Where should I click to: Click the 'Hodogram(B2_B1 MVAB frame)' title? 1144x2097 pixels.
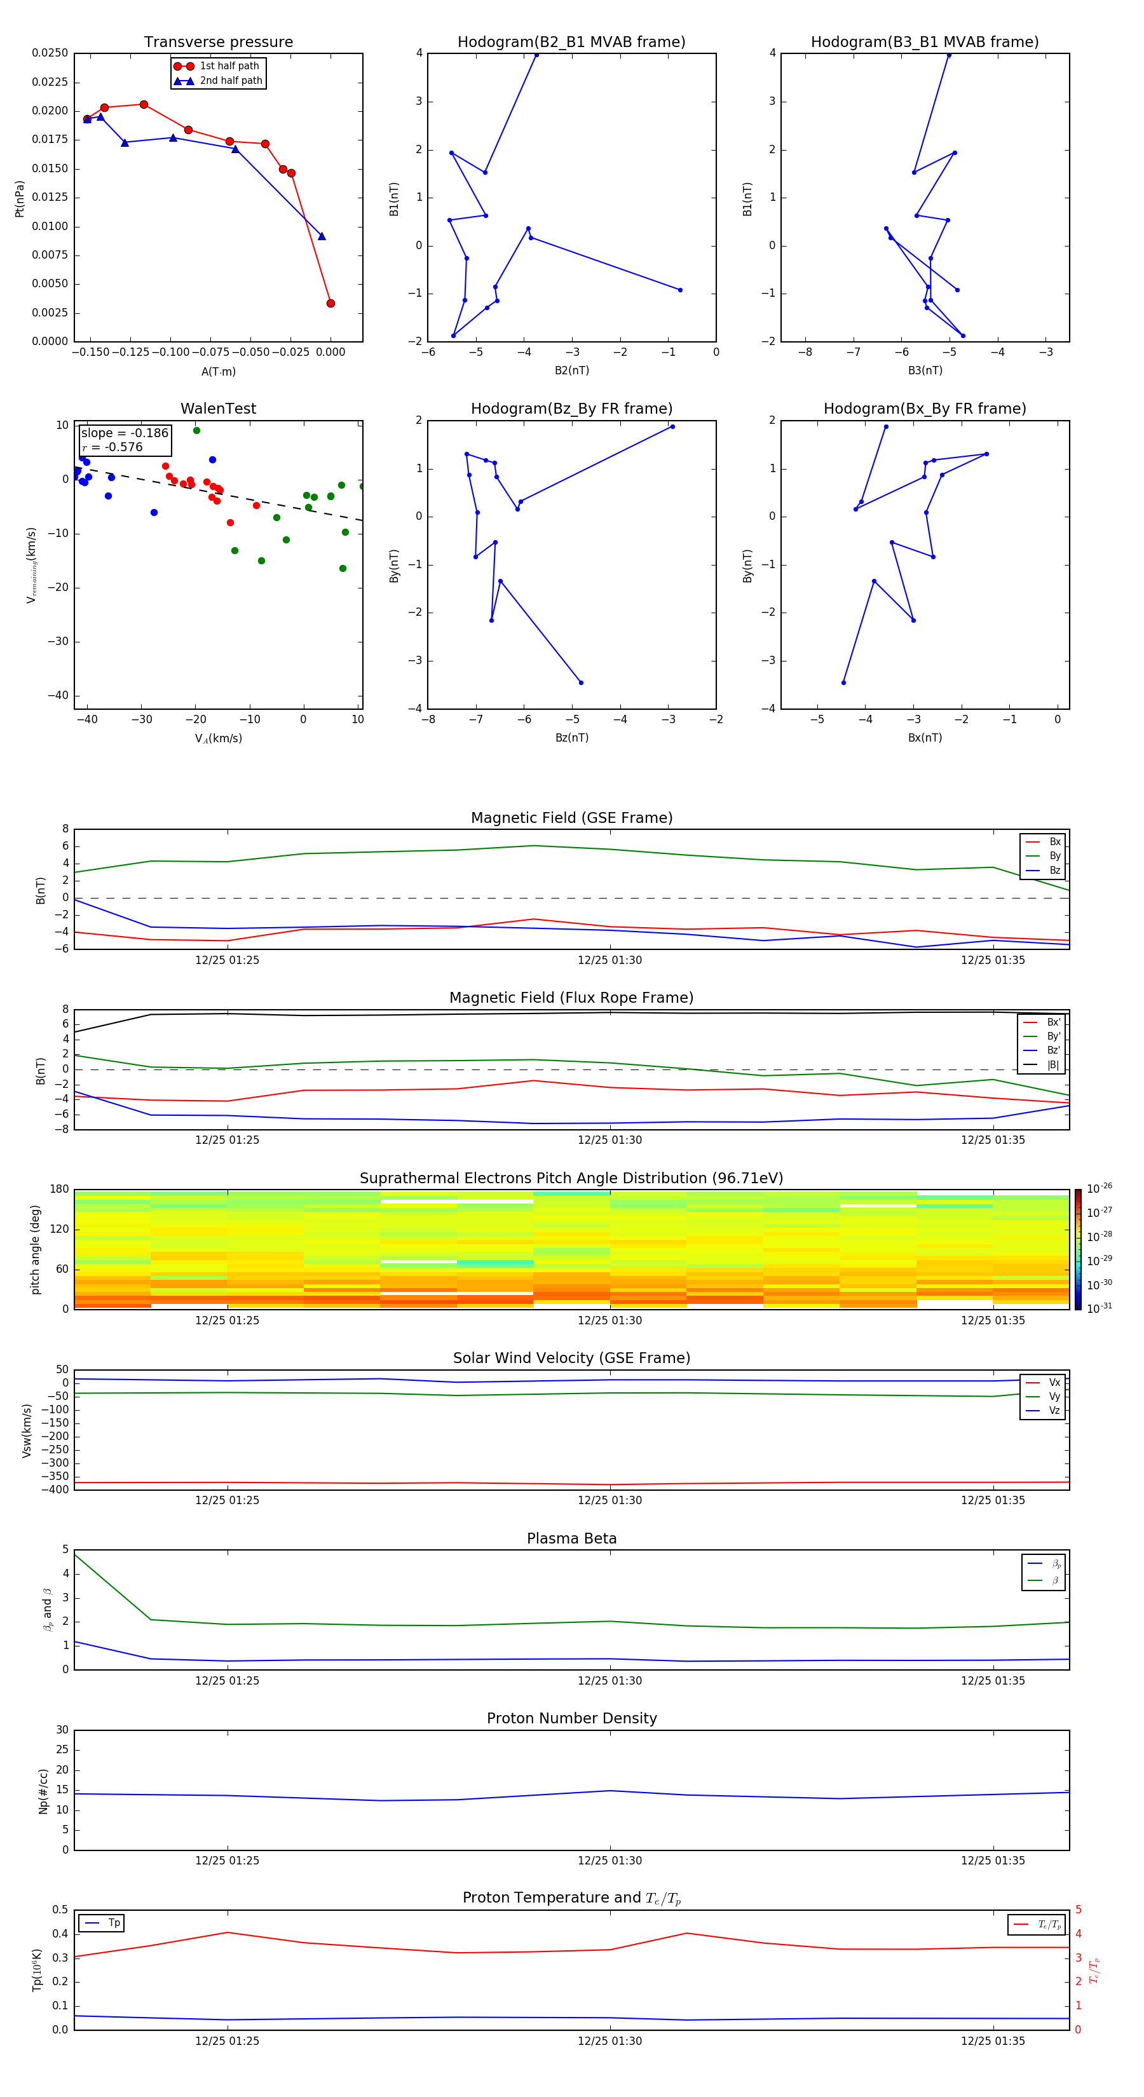click(x=571, y=43)
